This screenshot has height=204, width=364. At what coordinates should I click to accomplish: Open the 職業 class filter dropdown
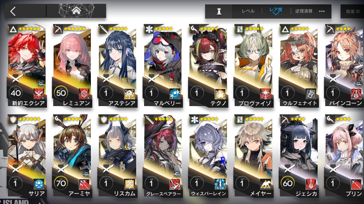[352, 11]
